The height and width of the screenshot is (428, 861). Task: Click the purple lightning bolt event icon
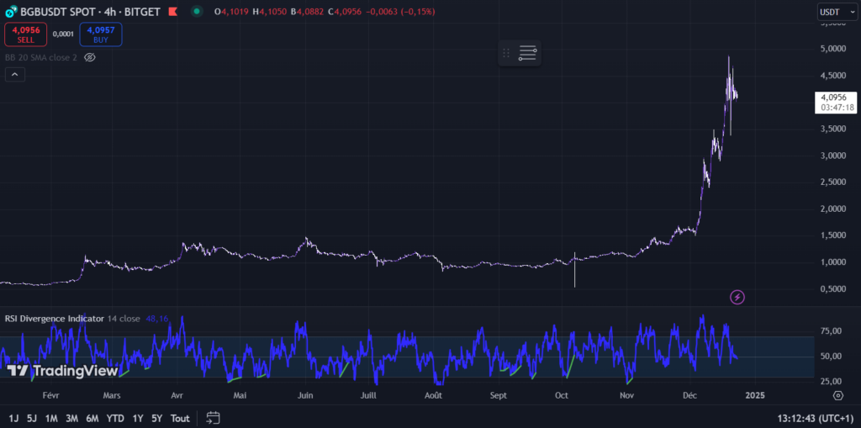(737, 296)
